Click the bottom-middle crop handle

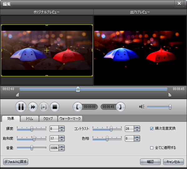[x=47, y=76]
